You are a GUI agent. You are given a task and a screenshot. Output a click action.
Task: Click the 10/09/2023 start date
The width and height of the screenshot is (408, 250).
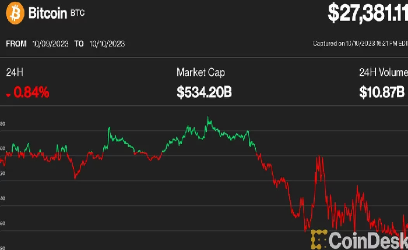point(51,44)
